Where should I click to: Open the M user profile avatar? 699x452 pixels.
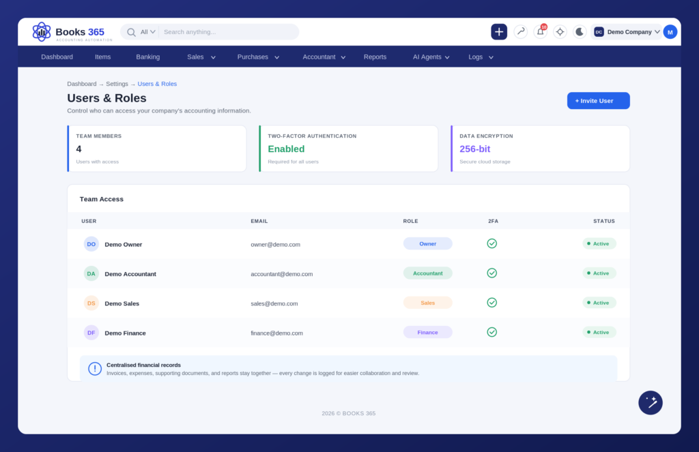point(670,32)
